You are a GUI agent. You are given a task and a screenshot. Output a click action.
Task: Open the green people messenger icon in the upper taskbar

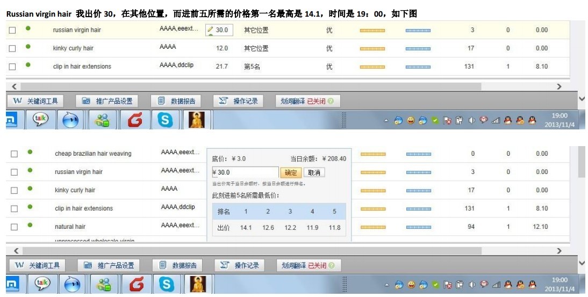(x=102, y=120)
